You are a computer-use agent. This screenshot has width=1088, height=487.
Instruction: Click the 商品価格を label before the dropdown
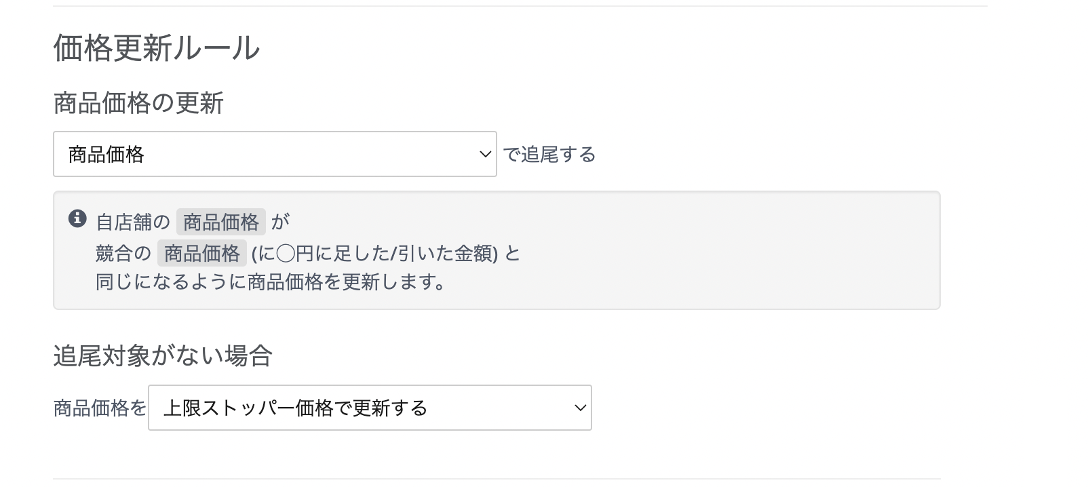click(x=100, y=408)
